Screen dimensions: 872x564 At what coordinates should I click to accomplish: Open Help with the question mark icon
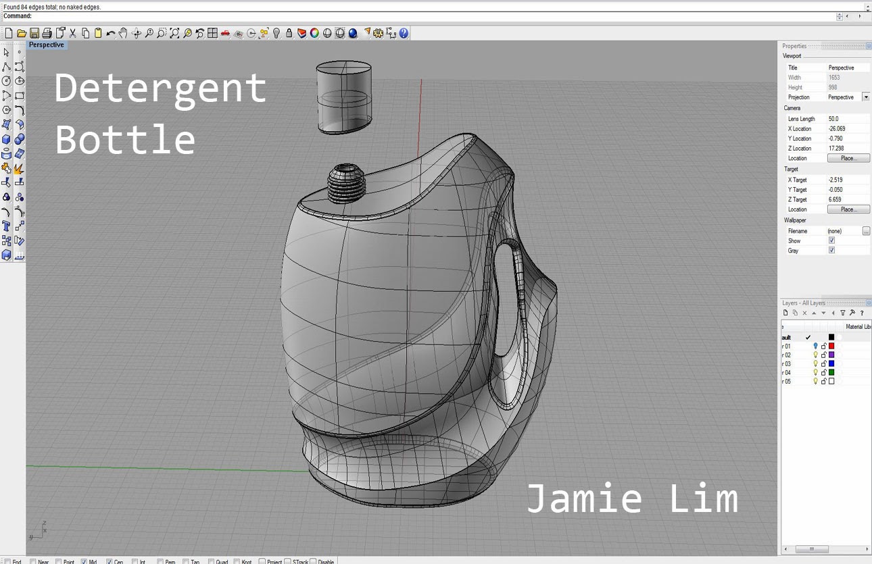tap(404, 33)
